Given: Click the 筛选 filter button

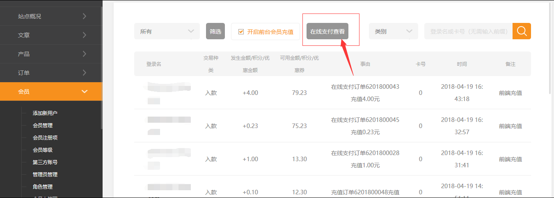Looking at the screenshot, I should coord(215,31).
